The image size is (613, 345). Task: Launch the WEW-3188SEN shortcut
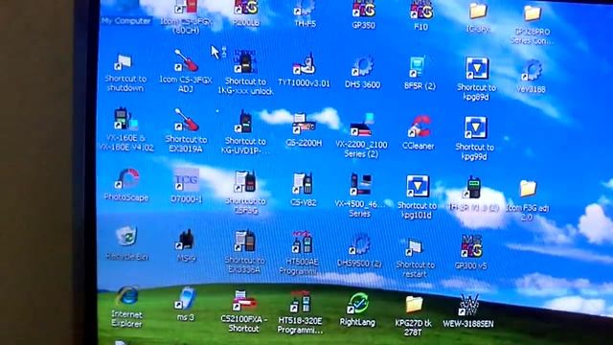point(468,311)
